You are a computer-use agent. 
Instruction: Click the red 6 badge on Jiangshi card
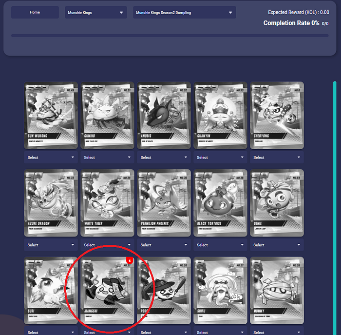[130, 260]
